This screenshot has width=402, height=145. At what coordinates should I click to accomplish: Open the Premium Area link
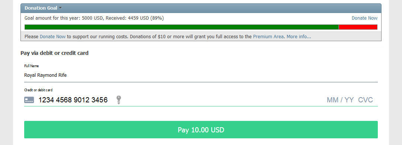268,36
